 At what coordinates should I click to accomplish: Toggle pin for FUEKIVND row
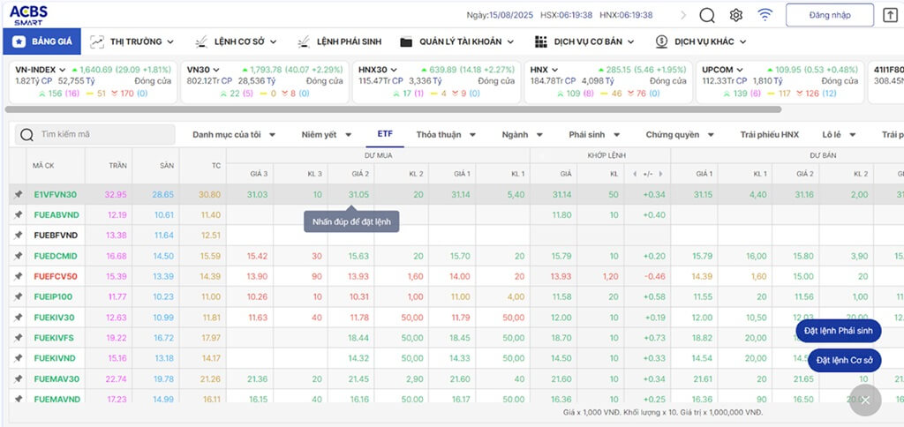18,358
